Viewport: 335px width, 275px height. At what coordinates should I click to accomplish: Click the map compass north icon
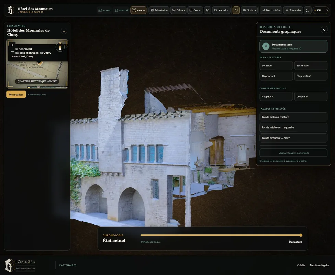pyautogui.click(x=60, y=47)
